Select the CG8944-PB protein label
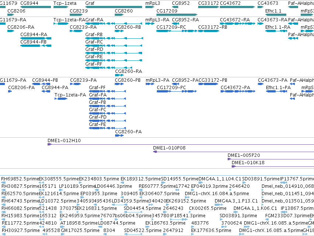The image size is (314, 236). tap(45, 80)
